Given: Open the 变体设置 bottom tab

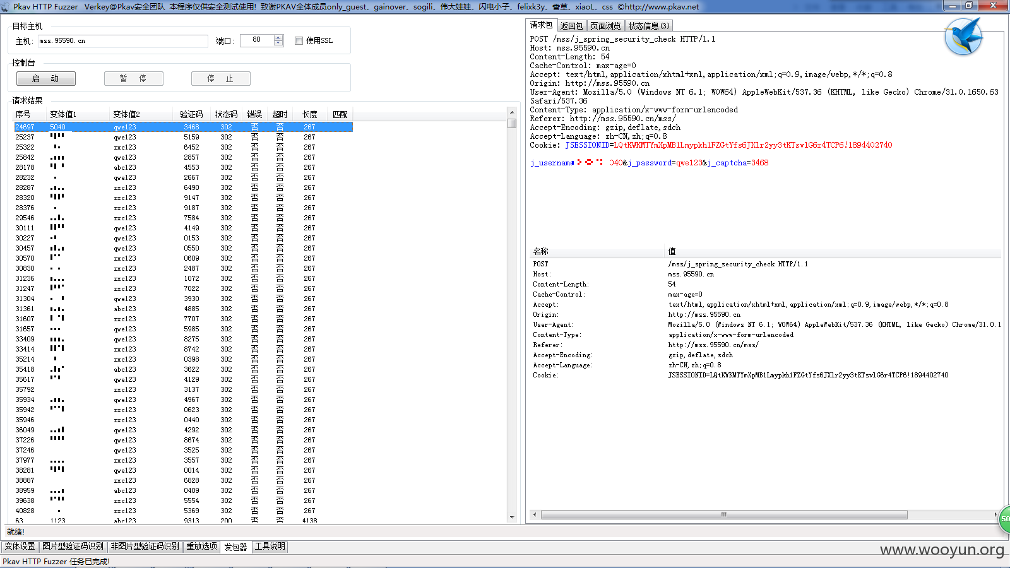Looking at the screenshot, I should pos(20,547).
